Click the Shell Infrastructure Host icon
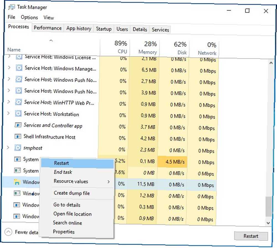This screenshot has height=248, width=277. pyautogui.click(x=18, y=136)
